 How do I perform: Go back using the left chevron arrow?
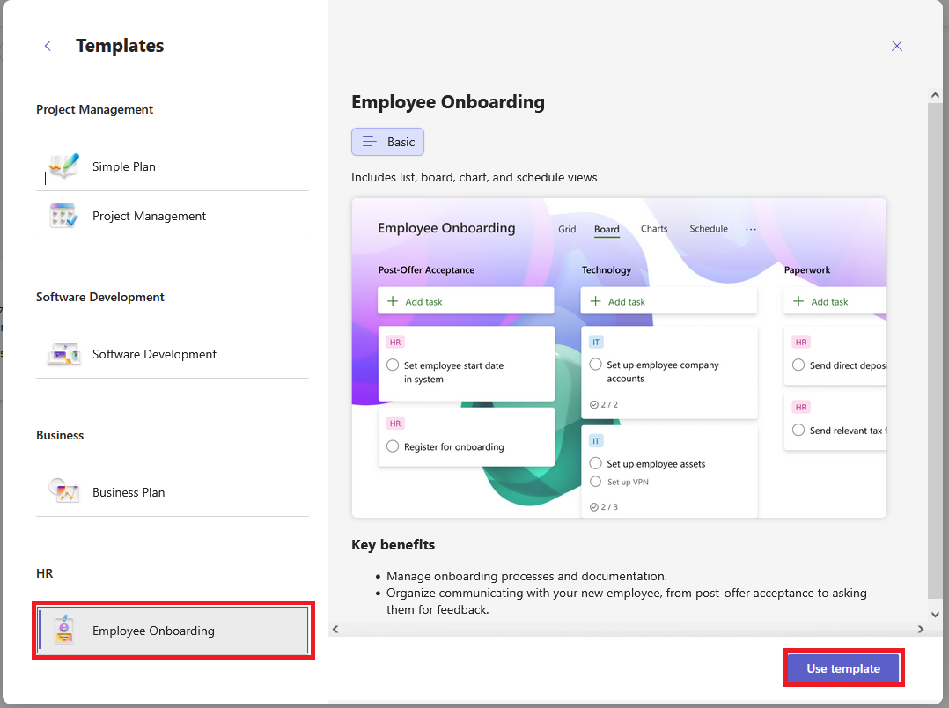click(48, 46)
